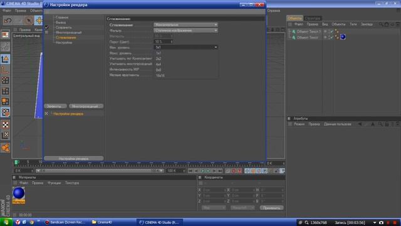Open the Фильтр dropdown
Image resolution: width=401 pixels, height=226 pixels.
pyautogui.click(x=186, y=31)
